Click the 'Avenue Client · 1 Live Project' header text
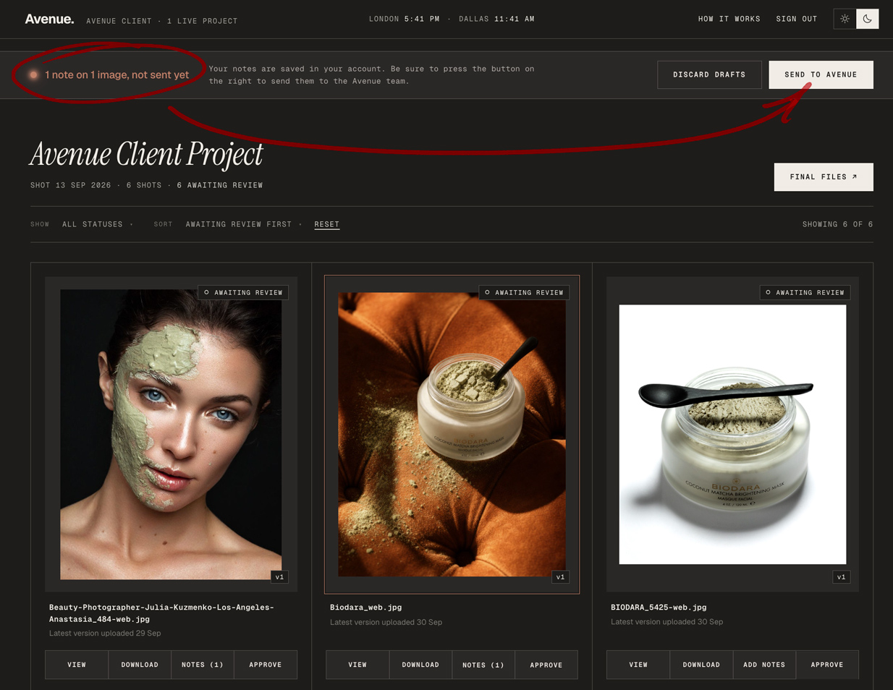893x690 pixels. (x=162, y=21)
